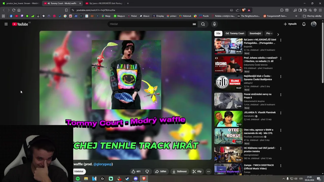Image resolution: width=324 pixels, height=182 pixels.
Task: Show hidden system tray icons
Action: [283, 179]
